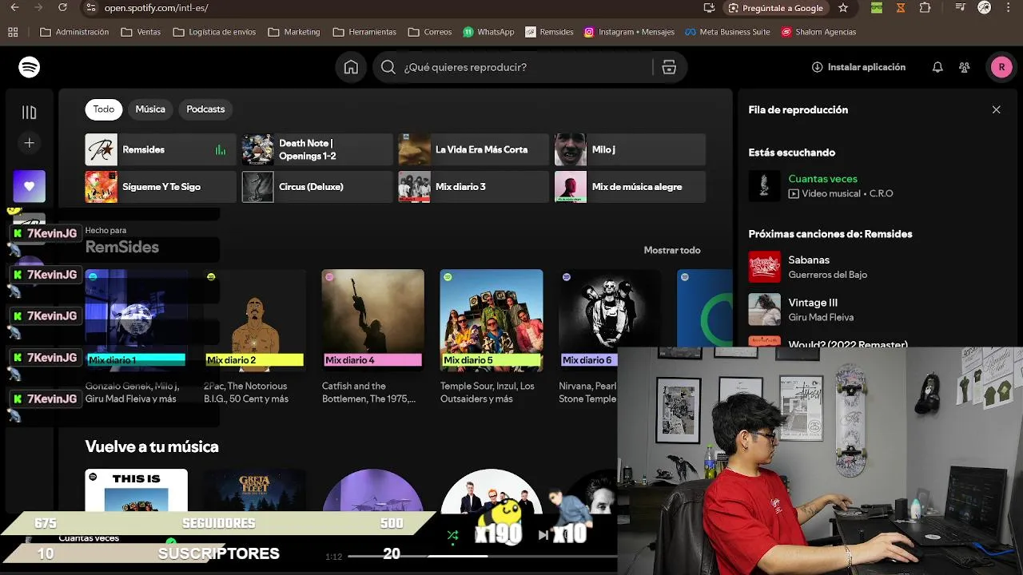
Task: Open the Mix diario 5 card
Action: point(492,337)
